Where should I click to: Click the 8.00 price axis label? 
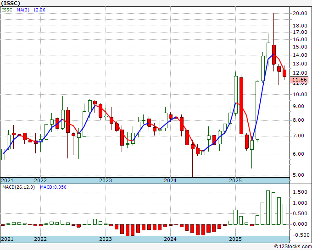[299, 120]
